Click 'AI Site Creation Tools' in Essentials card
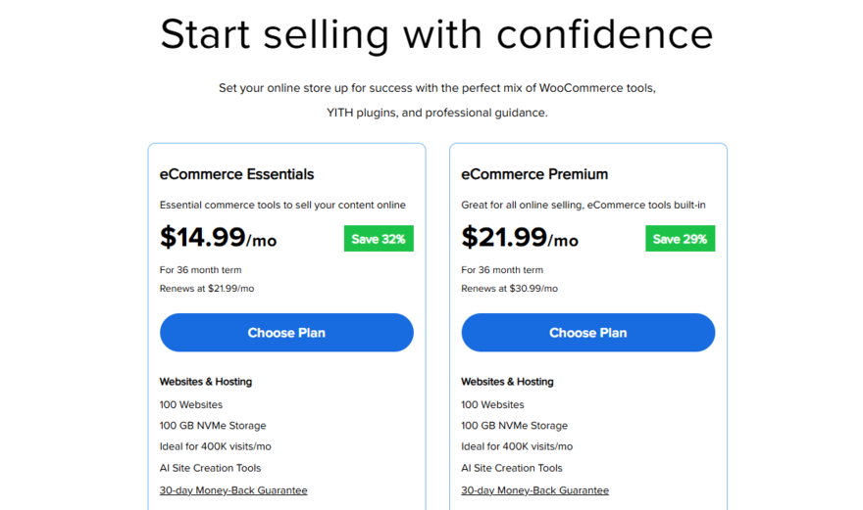 point(210,468)
